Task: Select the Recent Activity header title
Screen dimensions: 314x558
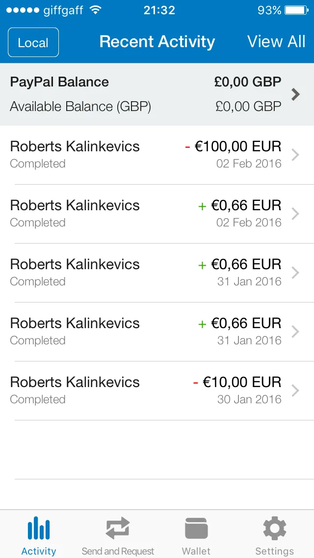Action: pyautogui.click(x=157, y=42)
